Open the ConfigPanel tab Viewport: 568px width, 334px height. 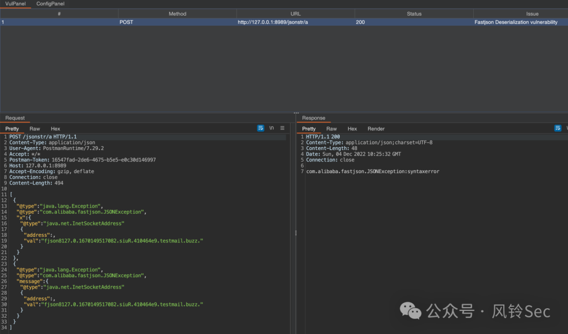point(50,4)
